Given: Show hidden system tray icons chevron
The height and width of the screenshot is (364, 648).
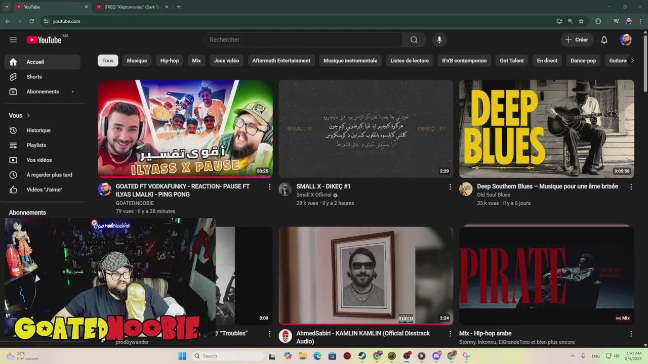Looking at the screenshot, I should click(573, 356).
